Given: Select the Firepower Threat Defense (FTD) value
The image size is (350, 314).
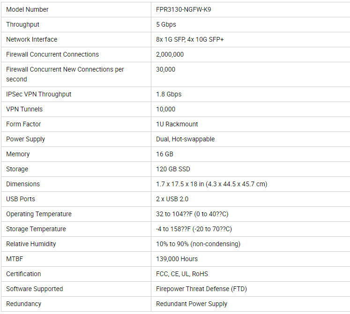Looking at the screenshot, I should point(201,289).
